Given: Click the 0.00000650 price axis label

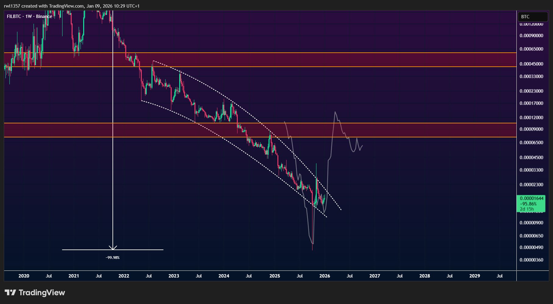Looking at the screenshot, I should click(531, 236).
